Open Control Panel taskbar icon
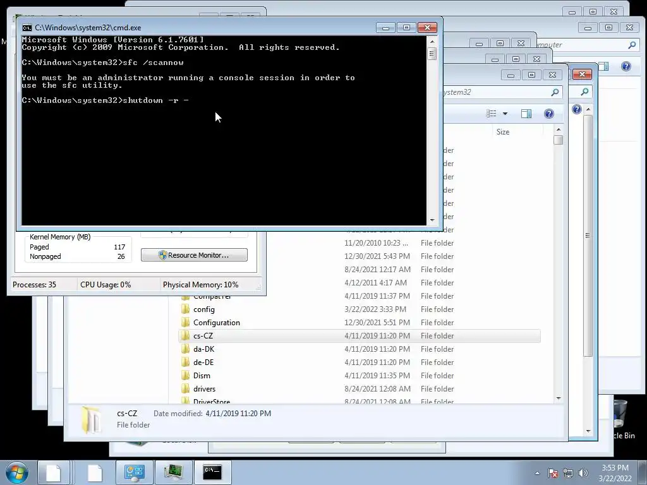647x485 pixels. 134,472
